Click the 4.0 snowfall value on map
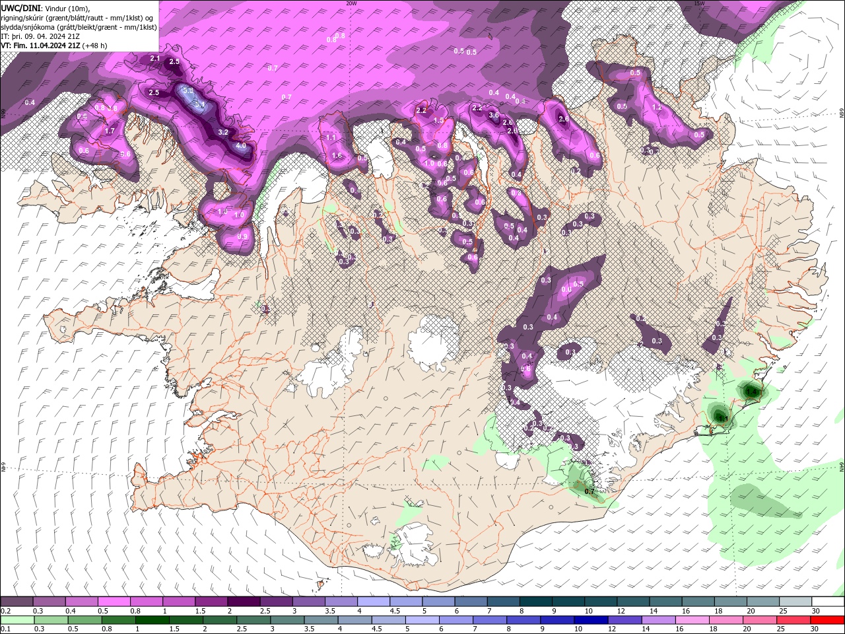Image resolution: width=845 pixels, height=634 pixels. click(241, 146)
